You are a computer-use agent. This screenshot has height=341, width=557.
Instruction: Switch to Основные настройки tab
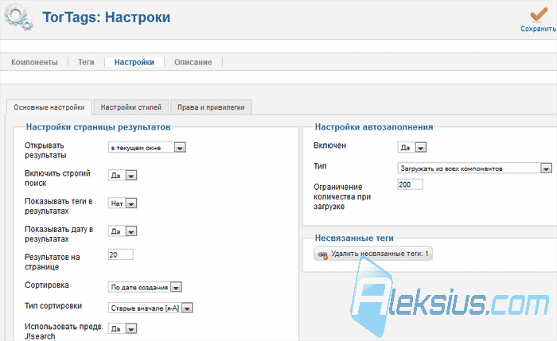pyautogui.click(x=49, y=107)
